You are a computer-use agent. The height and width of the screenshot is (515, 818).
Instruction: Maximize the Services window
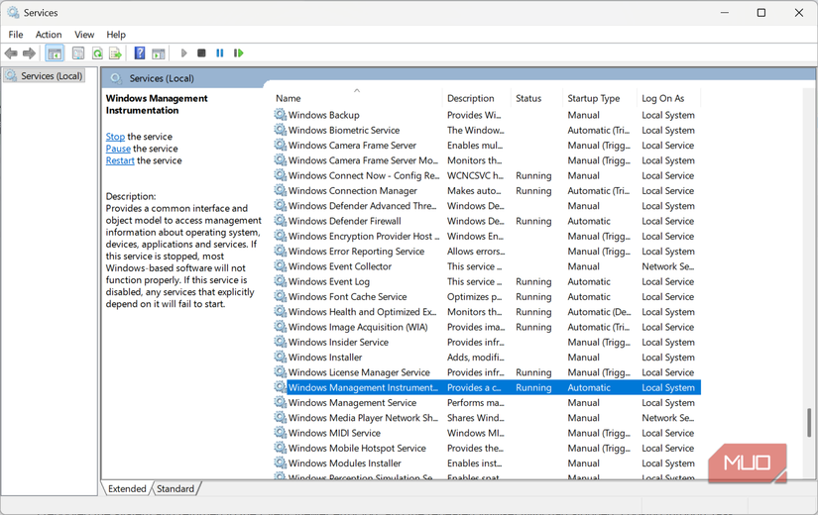tap(761, 13)
